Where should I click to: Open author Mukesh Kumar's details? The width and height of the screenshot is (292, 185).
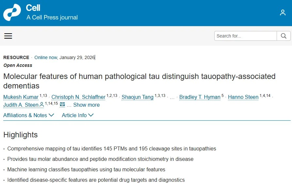[21, 97]
